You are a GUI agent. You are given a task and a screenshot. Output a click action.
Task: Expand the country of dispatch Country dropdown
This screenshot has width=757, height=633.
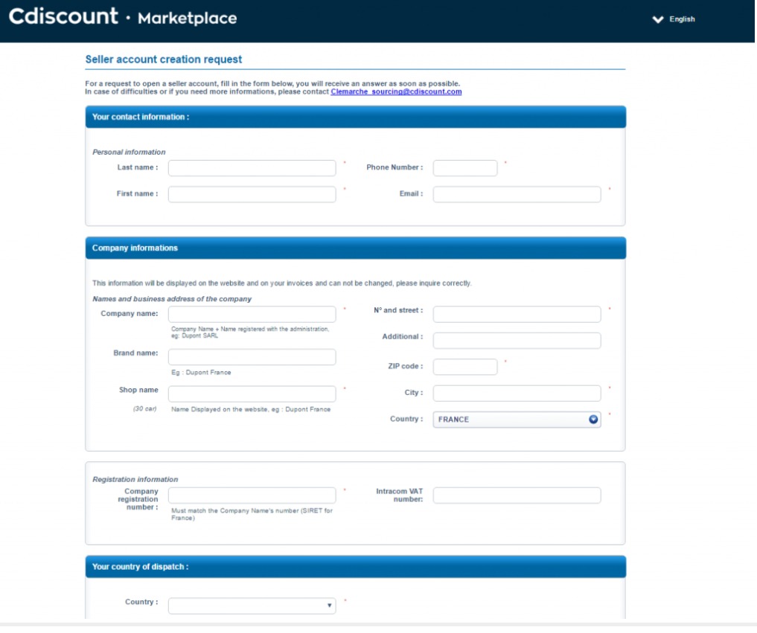(252, 606)
